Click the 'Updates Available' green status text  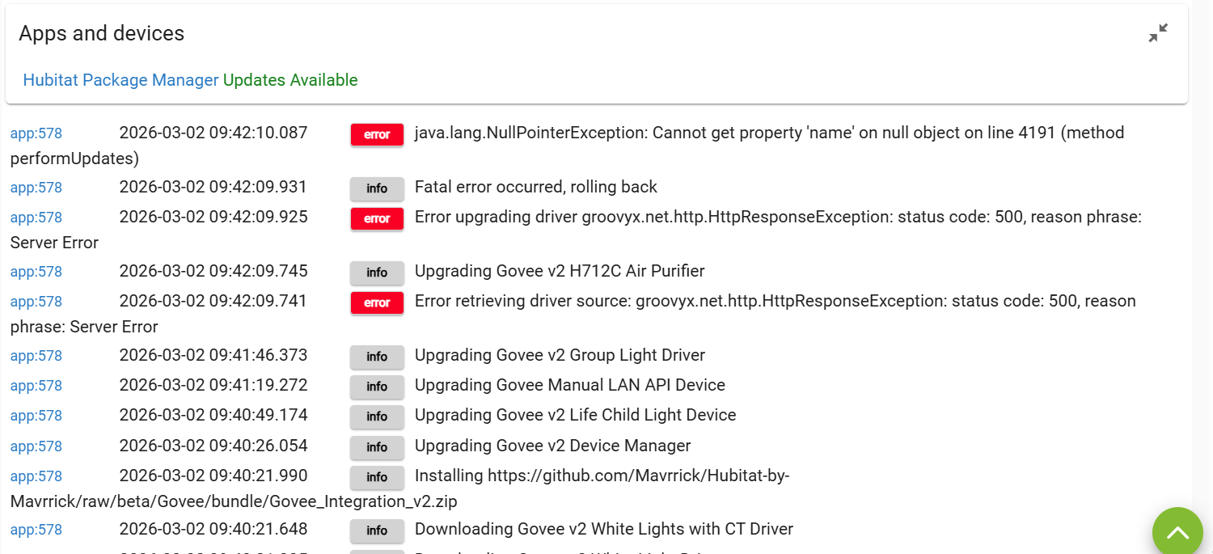click(290, 80)
